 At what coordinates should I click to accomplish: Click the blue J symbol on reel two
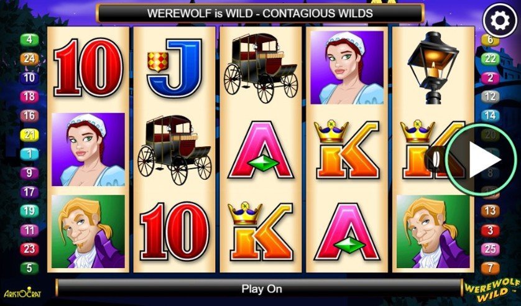(x=175, y=68)
